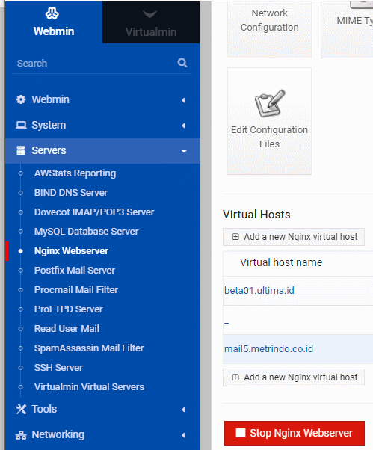This screenshot has width=373, height=450.
Task: Open Read User Mail module
Action: click(x=67, y=329)
